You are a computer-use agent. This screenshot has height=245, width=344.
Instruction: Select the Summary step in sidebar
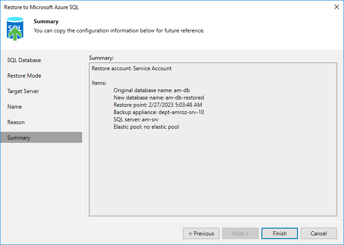tap(19, 138)
